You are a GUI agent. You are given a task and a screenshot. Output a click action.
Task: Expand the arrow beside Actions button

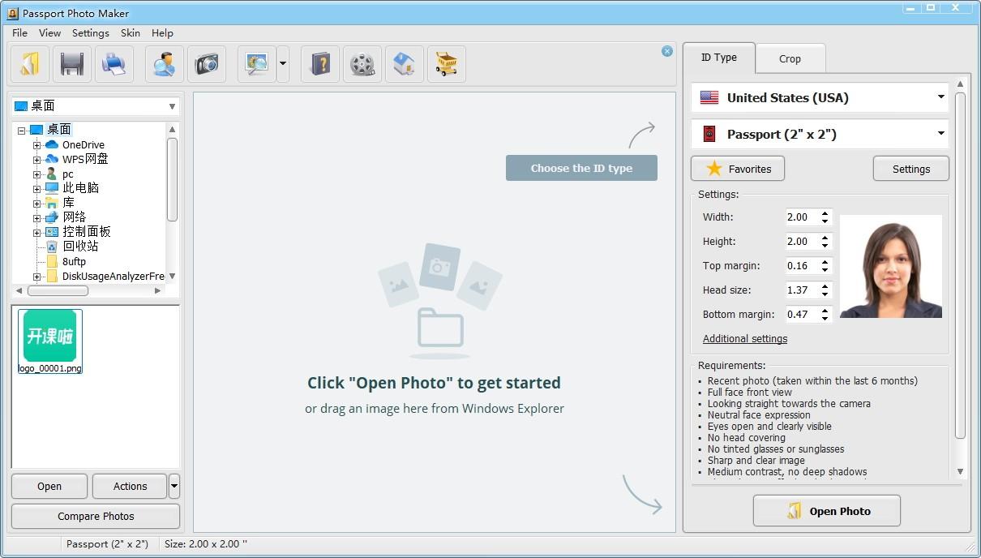(x=174, y=487)
